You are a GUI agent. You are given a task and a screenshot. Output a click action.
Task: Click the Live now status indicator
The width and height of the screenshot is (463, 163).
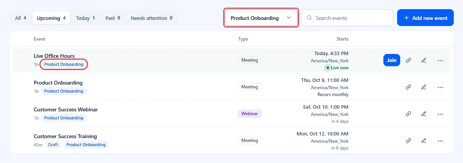click(x=337, y=68)
